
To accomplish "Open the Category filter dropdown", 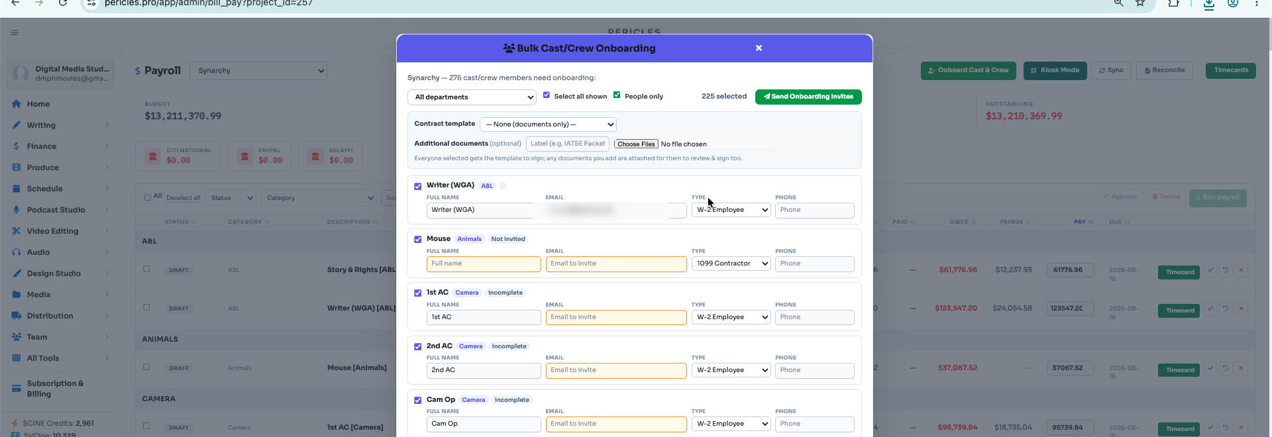I will 319,198.
